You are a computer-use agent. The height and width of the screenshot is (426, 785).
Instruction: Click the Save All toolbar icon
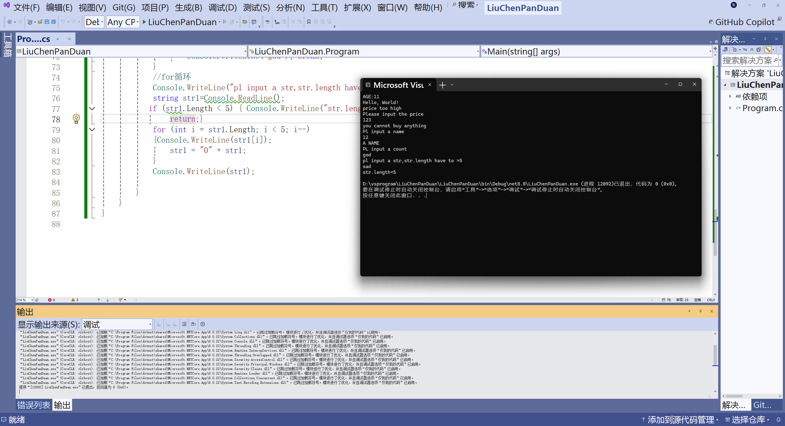point(54,22)
